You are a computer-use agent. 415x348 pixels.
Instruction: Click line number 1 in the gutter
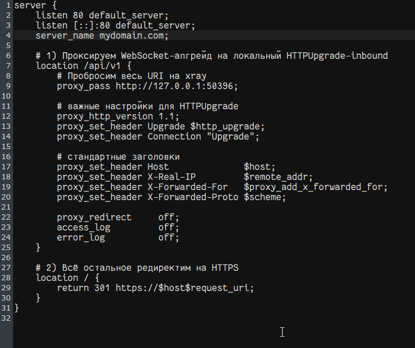tap(8, 5)
